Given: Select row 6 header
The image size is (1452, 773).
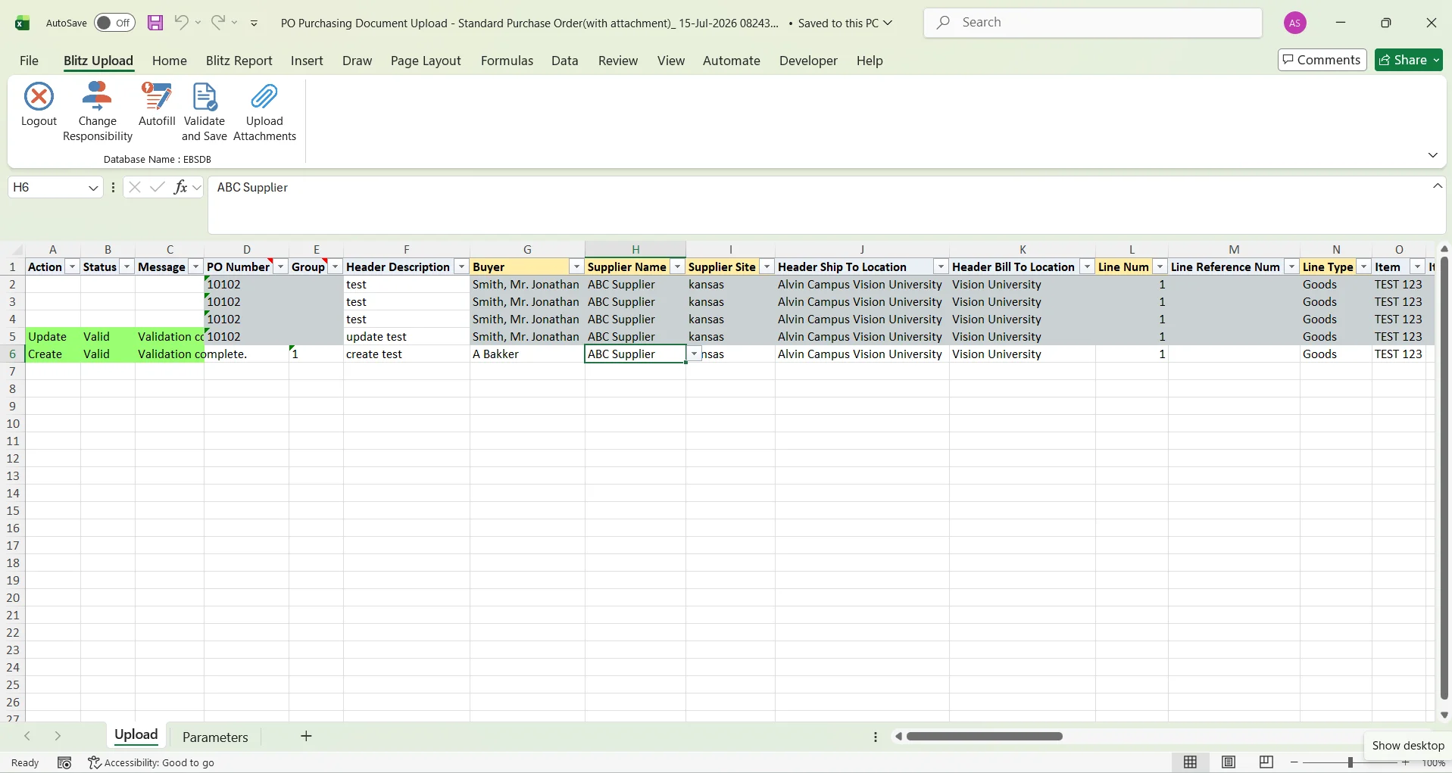Looking at the screenshot, I should click(12, 354).
